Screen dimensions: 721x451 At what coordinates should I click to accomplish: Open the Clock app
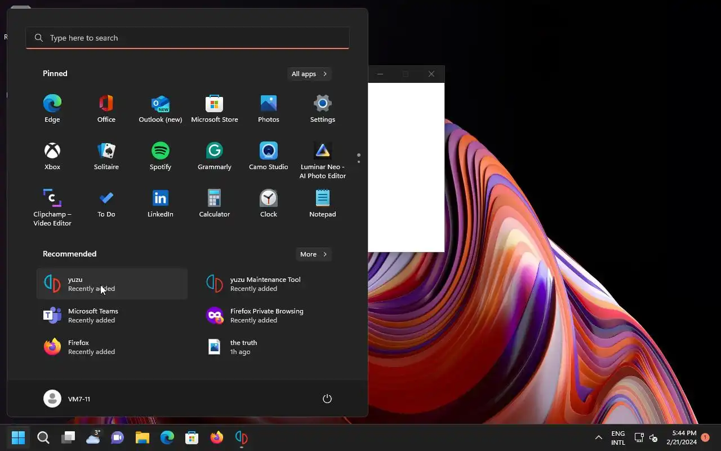269,204
